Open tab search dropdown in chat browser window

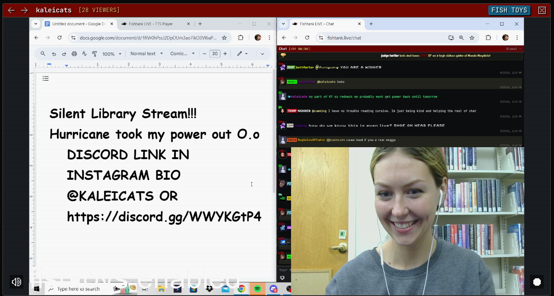tap(283, 24)
